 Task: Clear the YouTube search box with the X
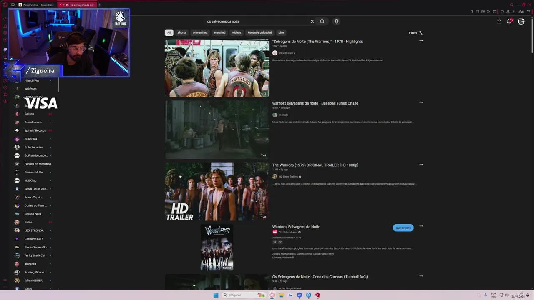click(312, 21)
